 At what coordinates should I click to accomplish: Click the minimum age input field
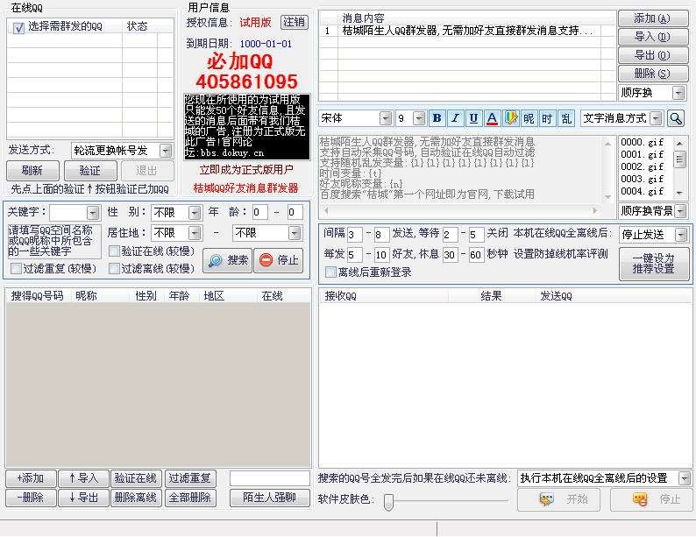[260, 212]
